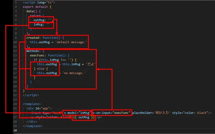Click the else keyword on line 16
This screenshot has height=134, width=215.
pos(41,69)
